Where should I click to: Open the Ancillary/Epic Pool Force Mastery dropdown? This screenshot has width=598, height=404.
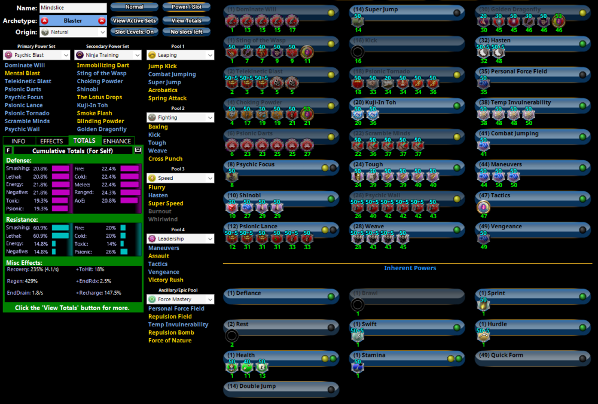coord(181,299)
